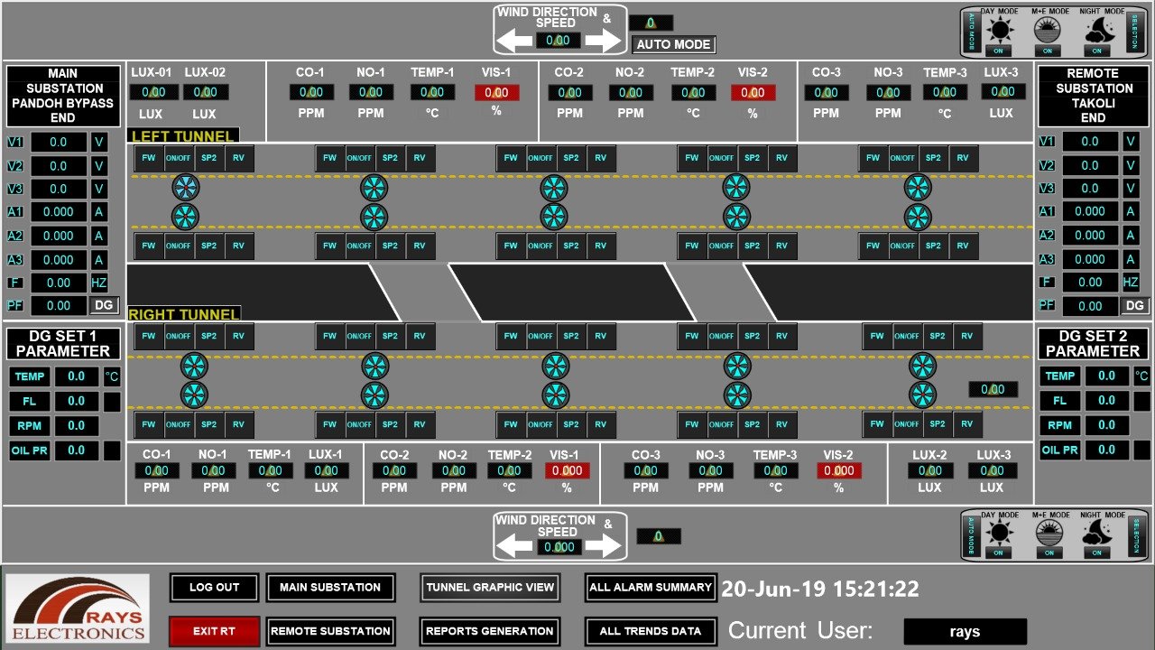Select Right Tunnel lower fan nearest Takoli end
The width and height of the screenshot is (1155, 650).
click(x=922, y=395)
